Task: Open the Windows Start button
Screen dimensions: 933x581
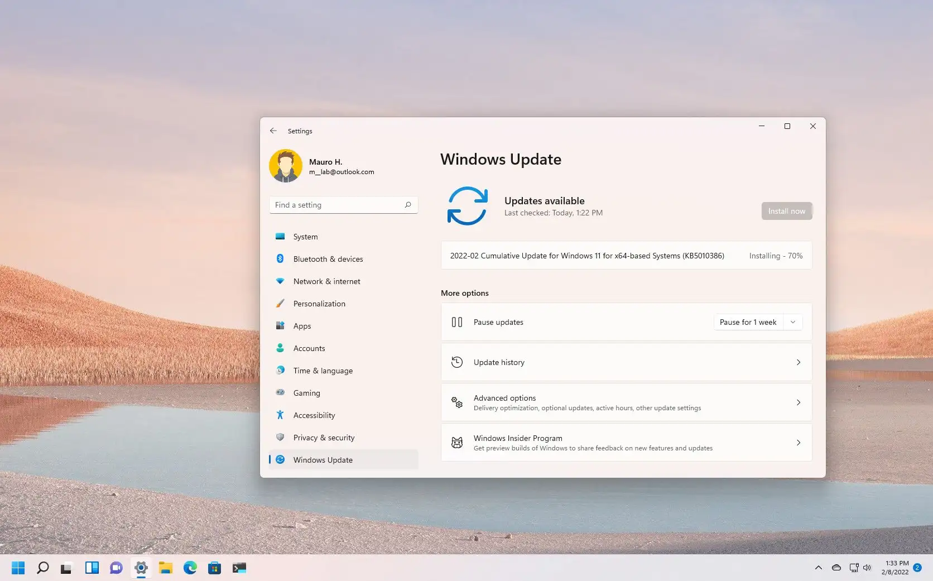Action: 18,568
